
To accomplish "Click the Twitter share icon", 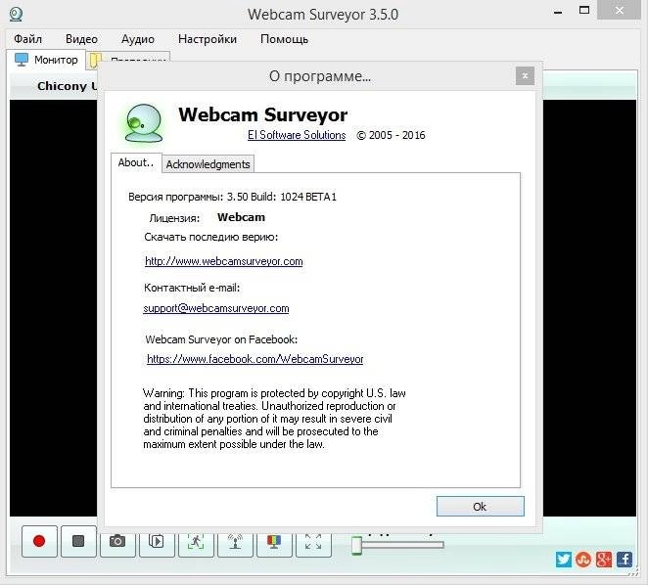I will coord(564,560).
